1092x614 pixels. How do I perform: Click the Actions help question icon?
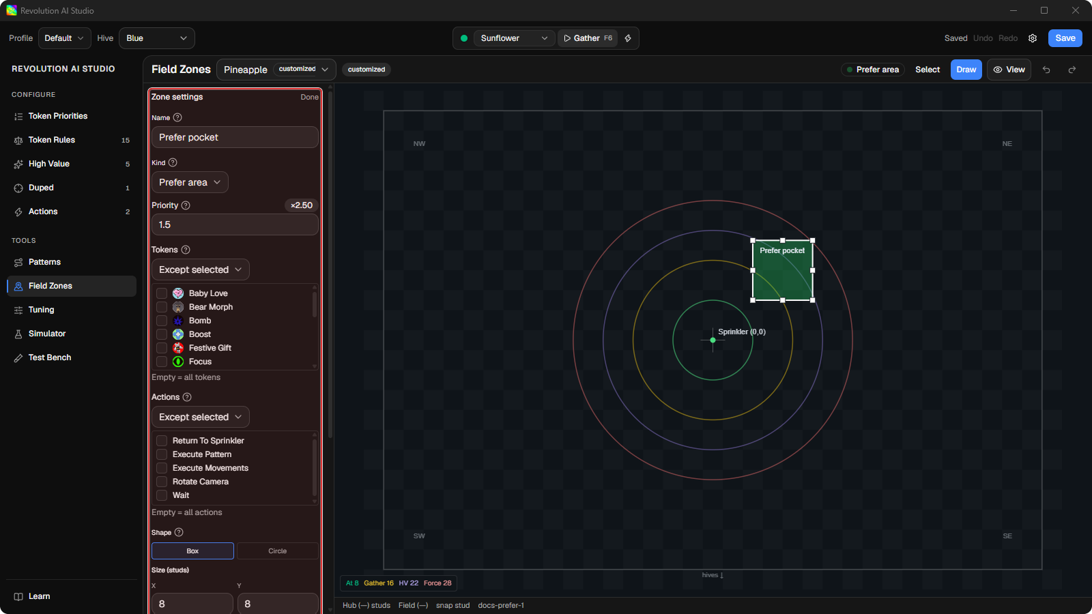(187, 397)
